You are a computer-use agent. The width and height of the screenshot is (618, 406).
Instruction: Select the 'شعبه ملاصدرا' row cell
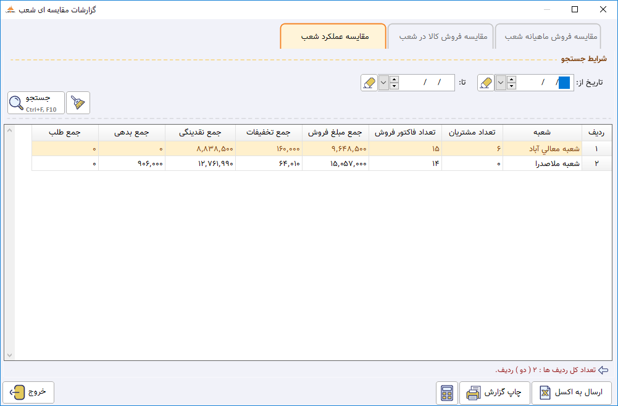tap(542, 164)
